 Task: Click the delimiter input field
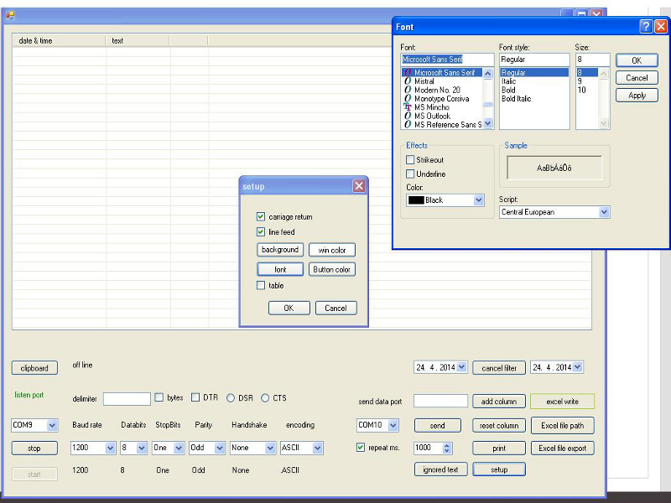127,399
